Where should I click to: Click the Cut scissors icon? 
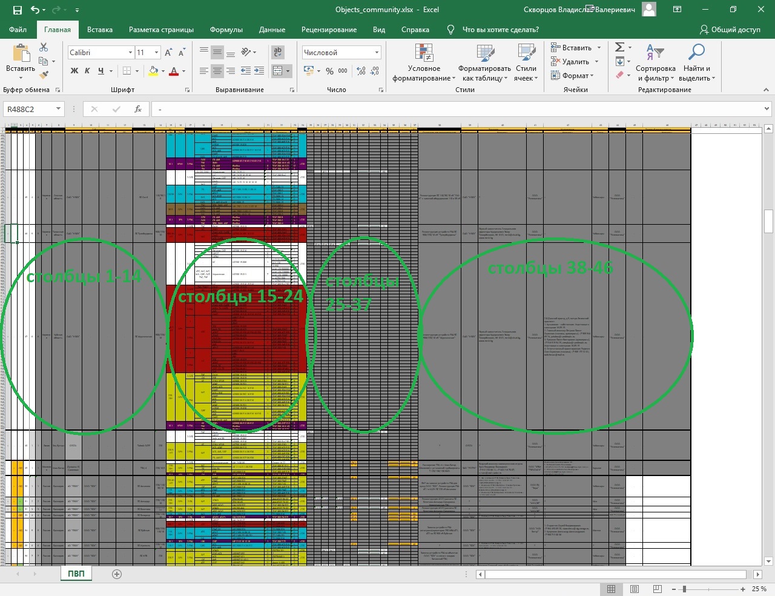coord(44,47)
